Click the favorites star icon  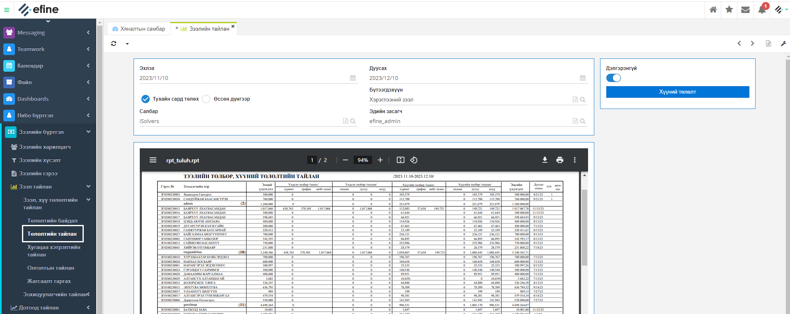click(729, 10)
